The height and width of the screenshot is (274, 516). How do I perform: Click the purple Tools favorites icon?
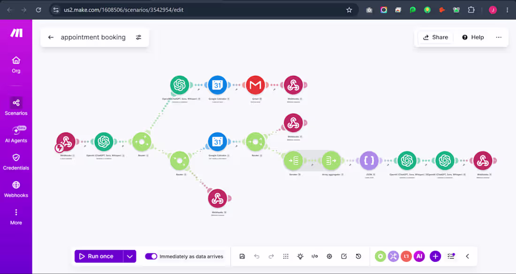click(393, 256)
